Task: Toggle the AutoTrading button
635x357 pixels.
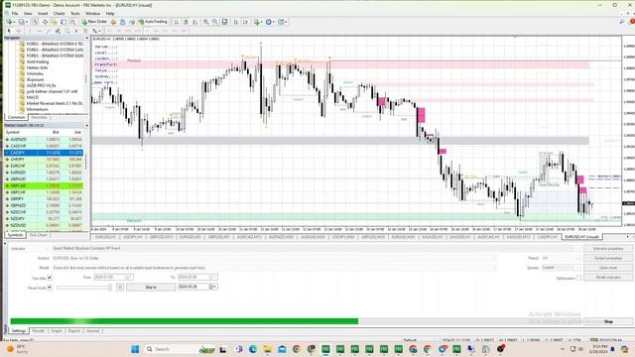Action: click(x=153, y=22)
